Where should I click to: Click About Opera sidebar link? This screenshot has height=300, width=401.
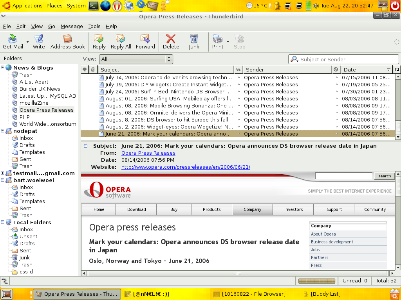(x=323, y=234)
